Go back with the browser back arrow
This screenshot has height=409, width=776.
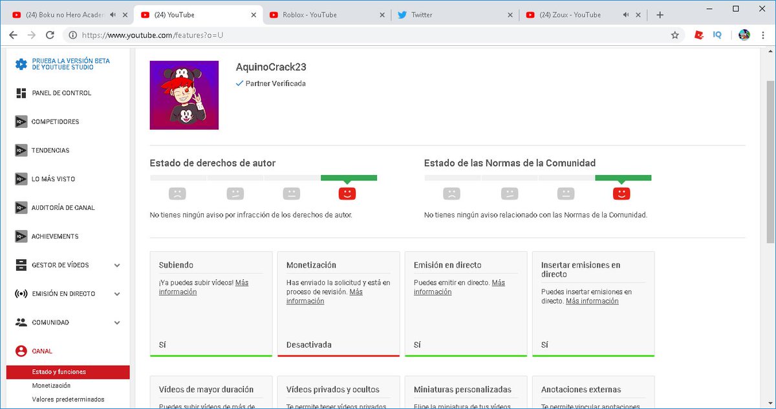pyautogui.click(x=14, y=35)
